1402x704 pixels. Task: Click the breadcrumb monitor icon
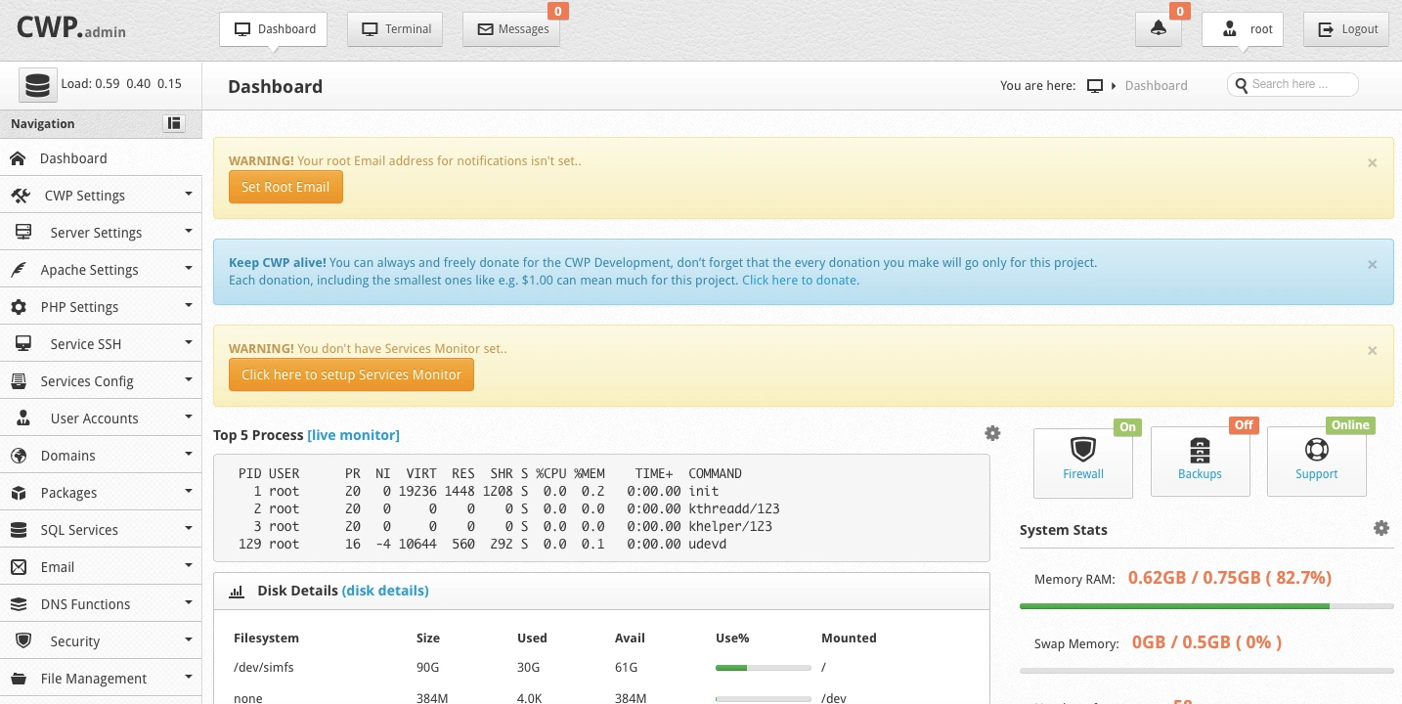(x=1095, y=86)
